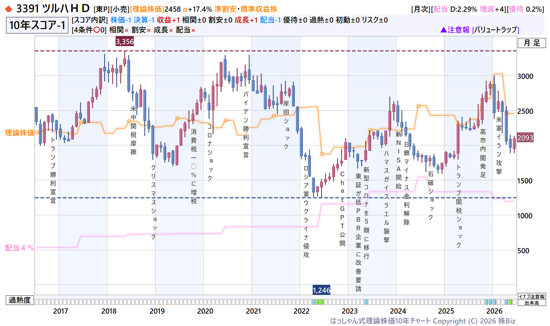
Task: Click the [東P] market tag
Action: (x=102, y=9)
